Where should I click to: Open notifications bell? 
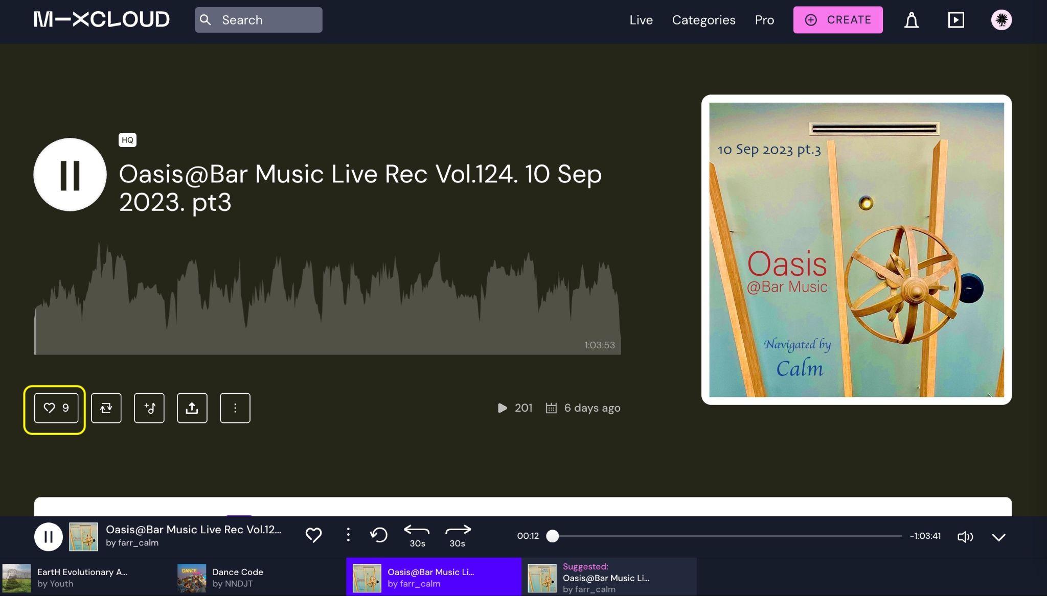point(912,20)
